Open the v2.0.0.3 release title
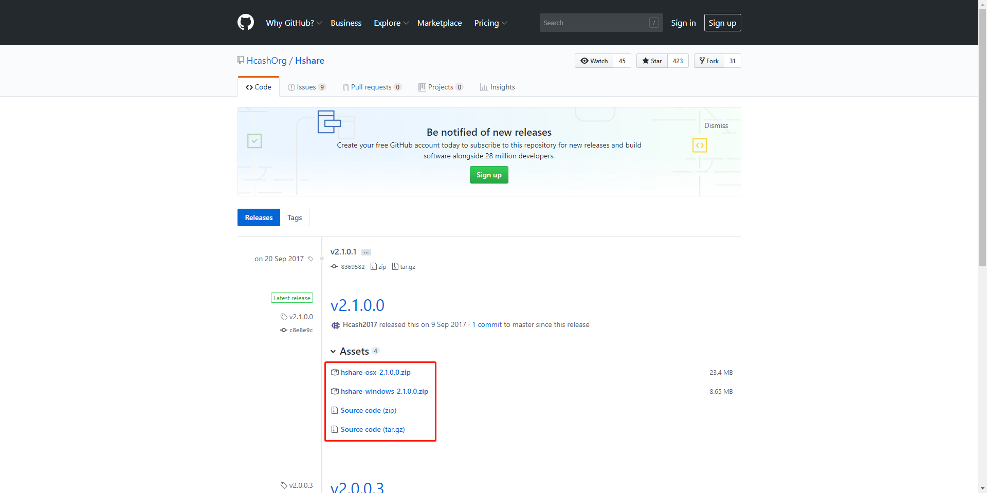 (x=357, y=487)
